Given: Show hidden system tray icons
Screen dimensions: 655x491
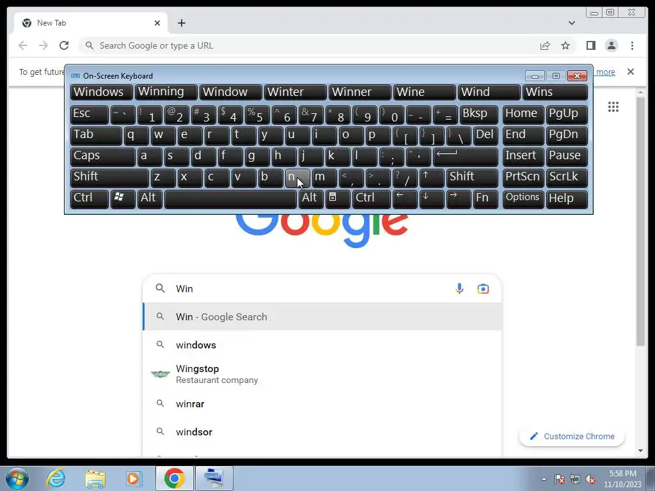Looking at the screenshot, I should pyautogui.click(x=544, y=479).
